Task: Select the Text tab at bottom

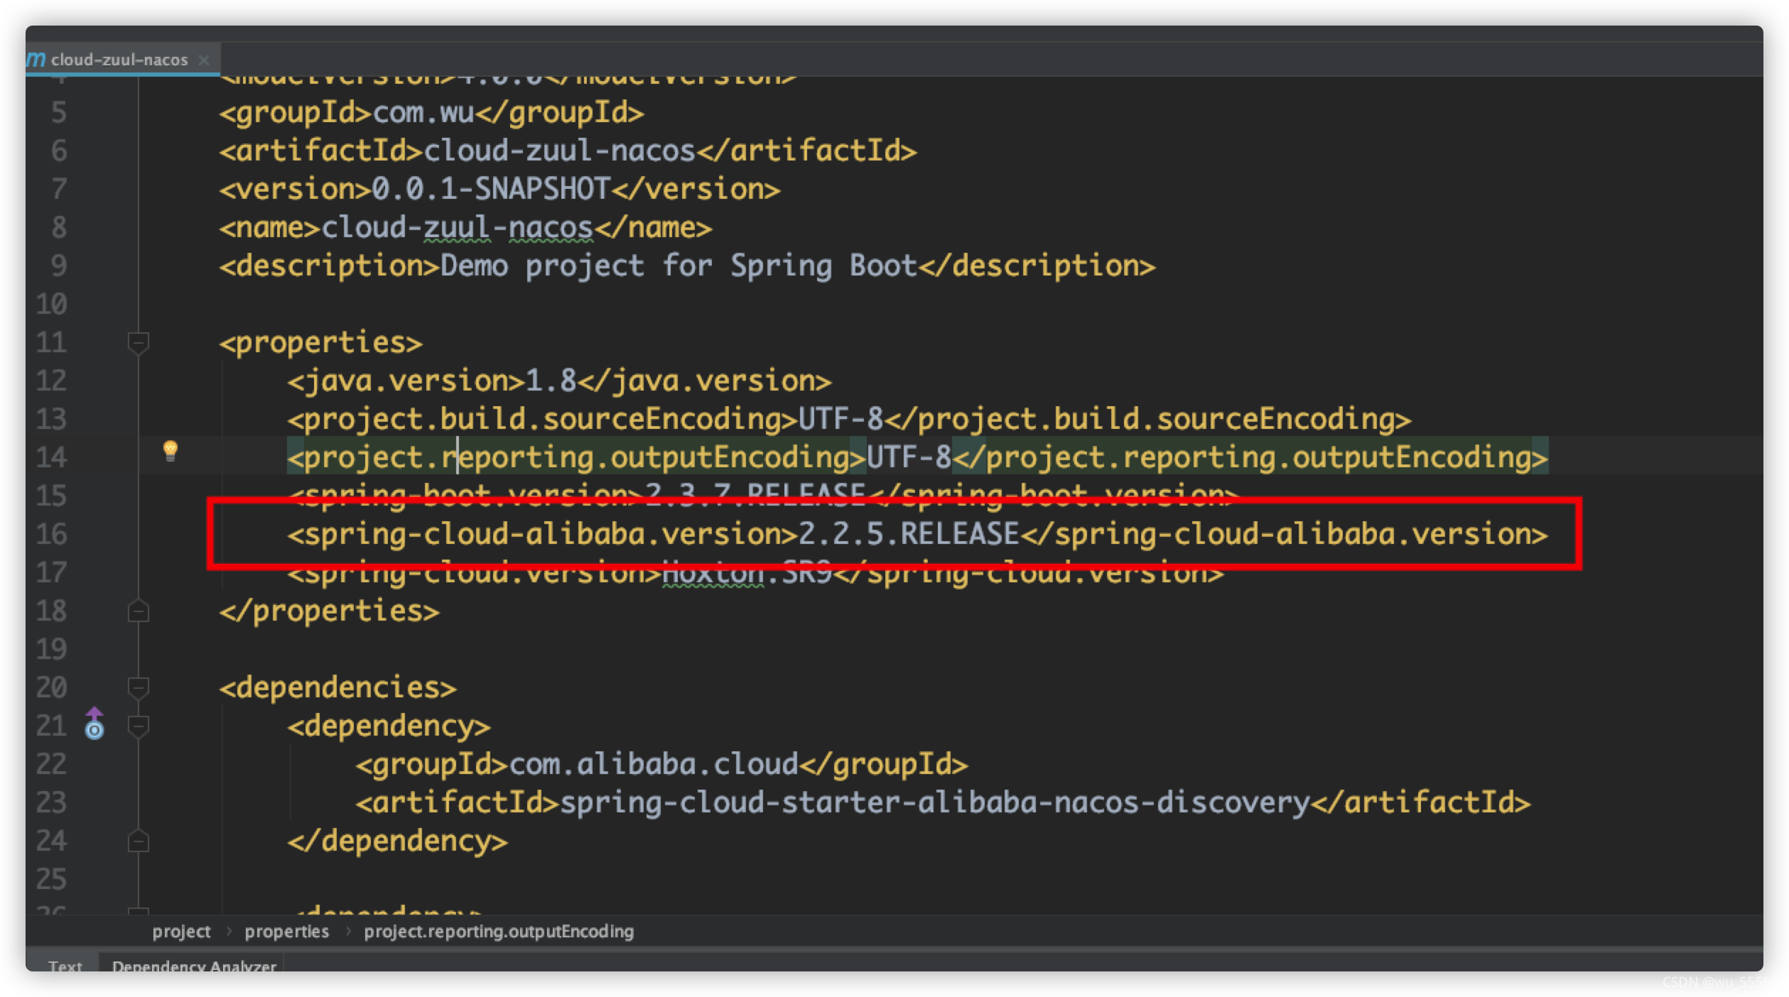Action: coord(65,966)
